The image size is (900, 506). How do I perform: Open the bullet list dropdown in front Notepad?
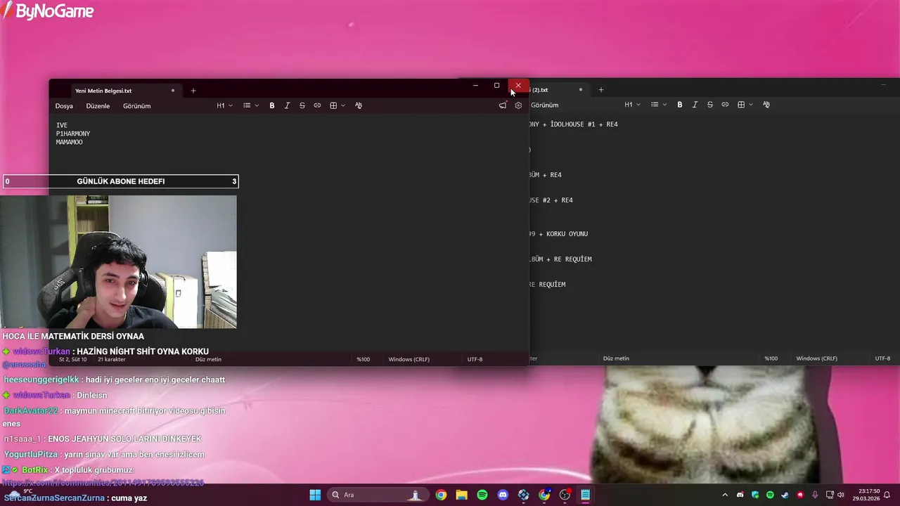coord(251,105)
